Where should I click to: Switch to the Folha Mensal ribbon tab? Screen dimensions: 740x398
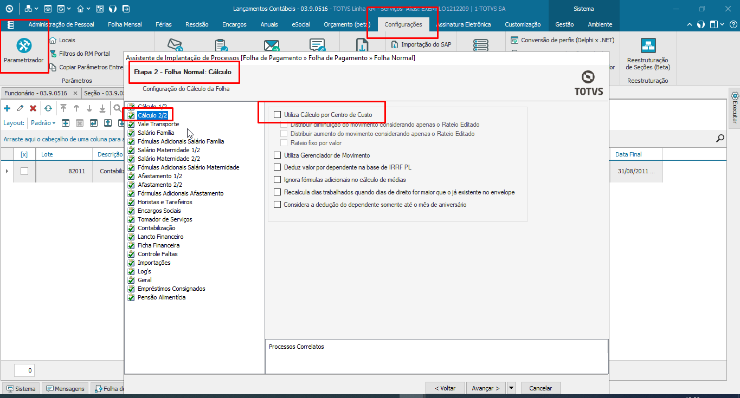point(125,24)
